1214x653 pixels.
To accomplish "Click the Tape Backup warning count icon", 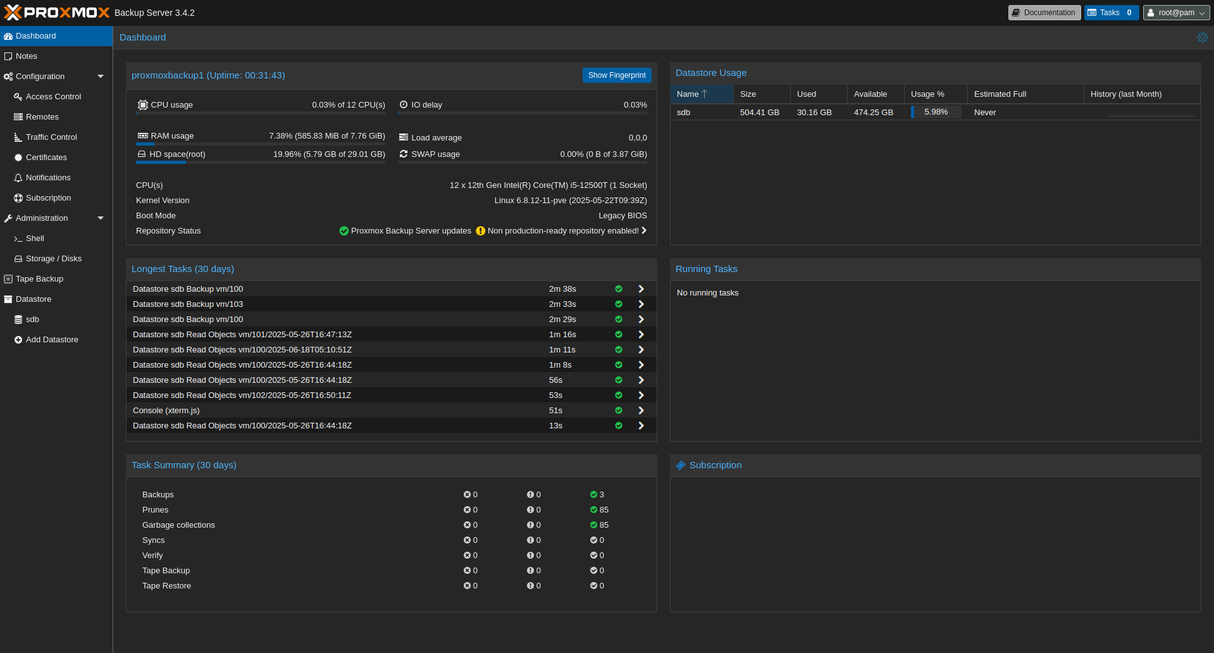I will (530, 571).
